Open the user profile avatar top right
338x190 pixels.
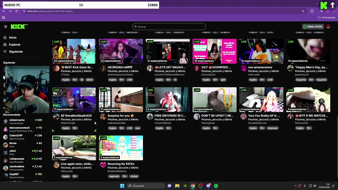click(328, 27)
